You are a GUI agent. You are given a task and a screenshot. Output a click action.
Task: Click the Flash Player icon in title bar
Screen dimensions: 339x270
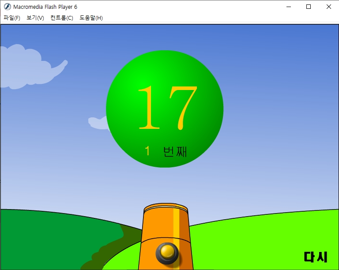(x=8, y=7)
